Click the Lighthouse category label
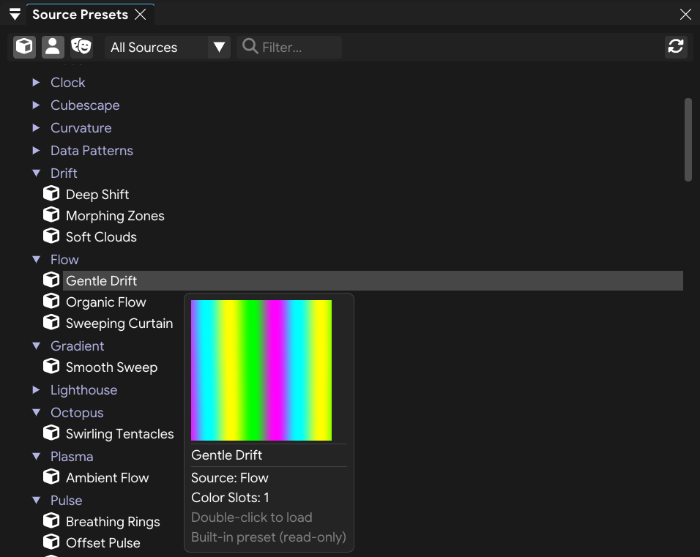This screenshot has width=700, height=557. [x=84, y=390]
